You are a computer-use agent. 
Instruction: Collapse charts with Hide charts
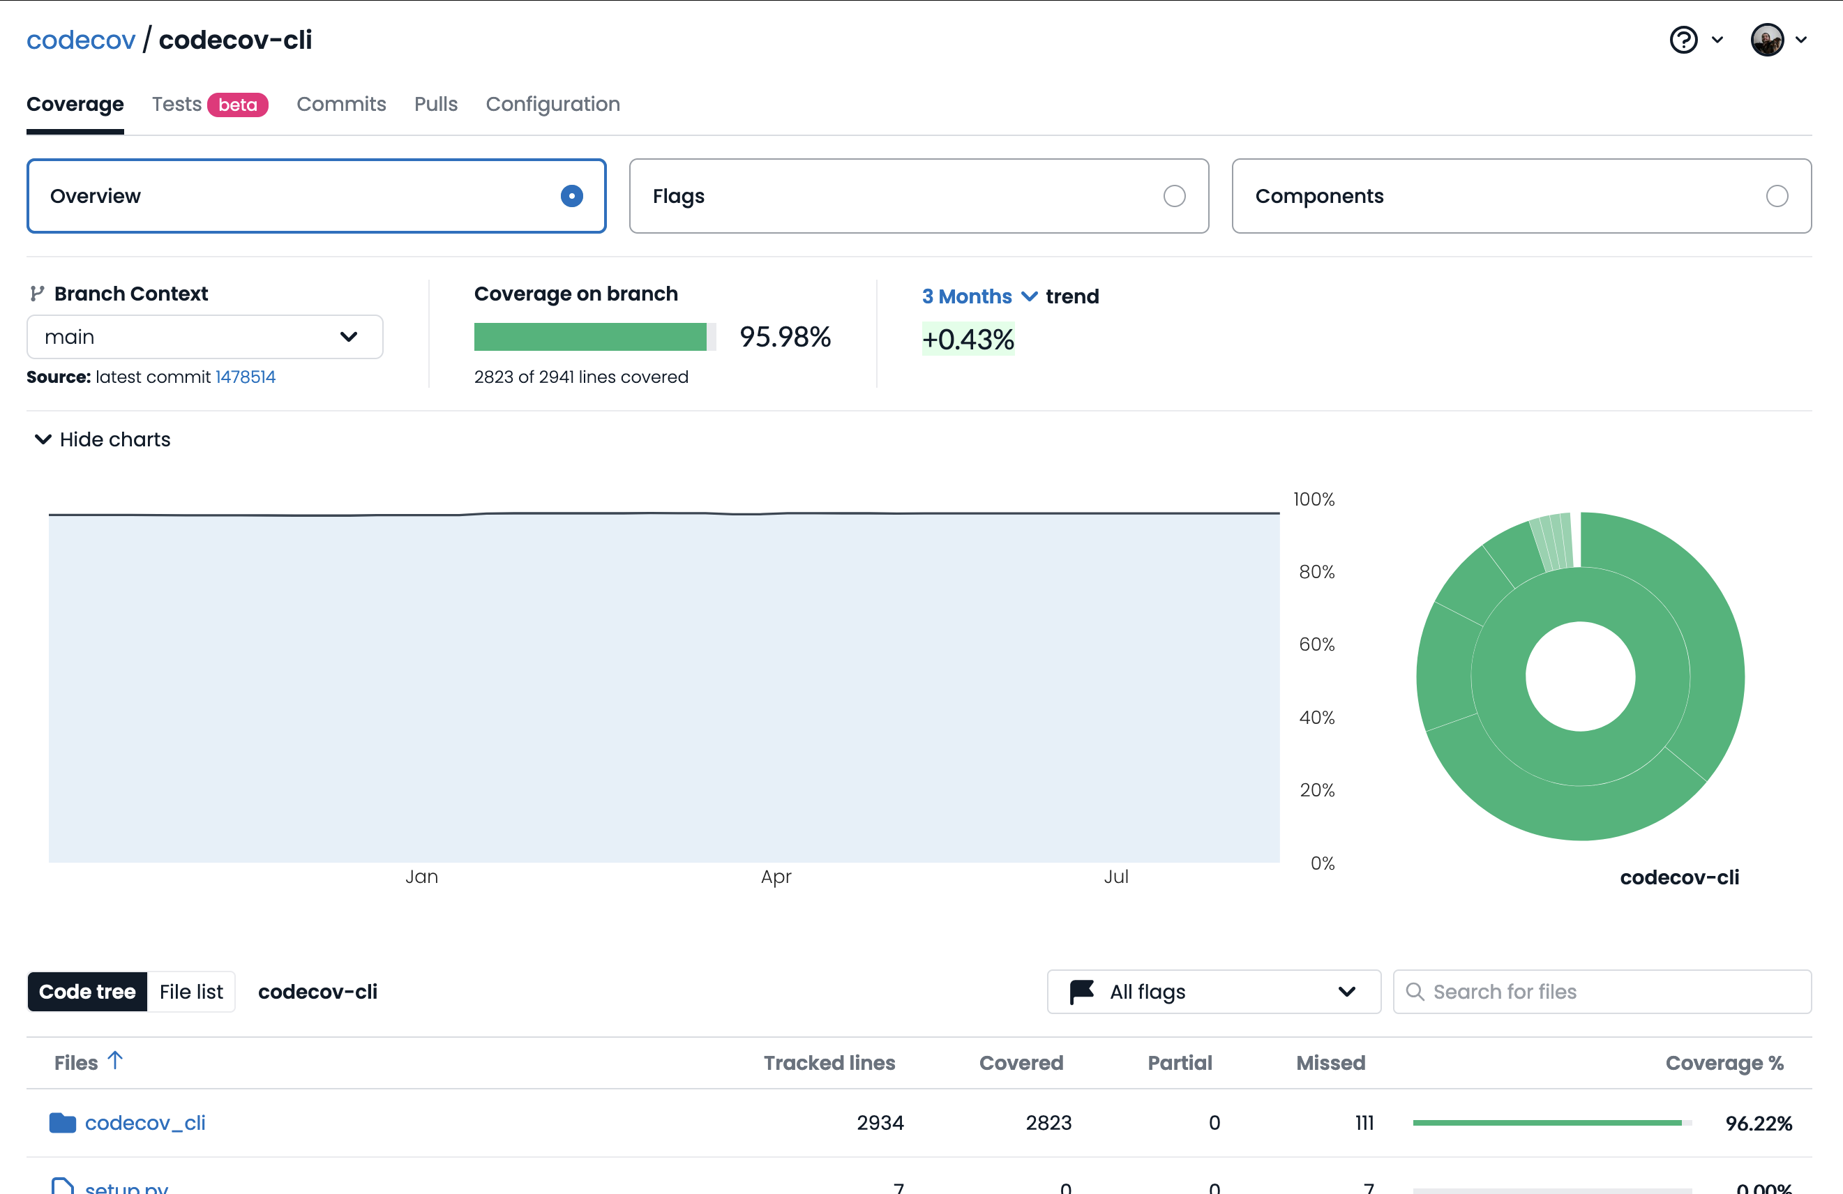coord(103,439)
